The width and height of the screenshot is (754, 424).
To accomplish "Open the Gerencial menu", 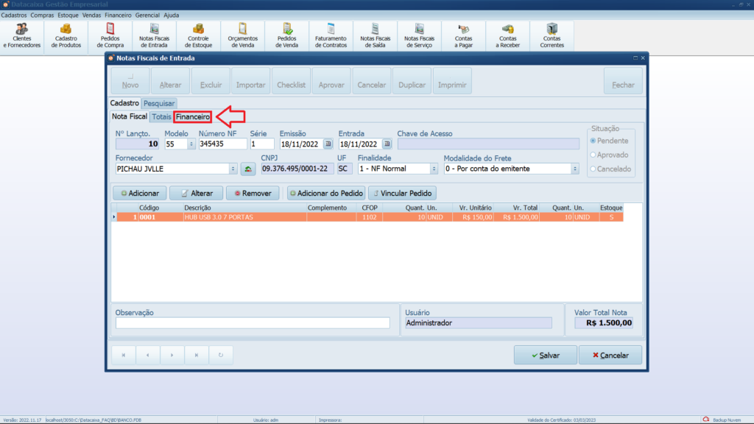I will [x=147, y=15].
